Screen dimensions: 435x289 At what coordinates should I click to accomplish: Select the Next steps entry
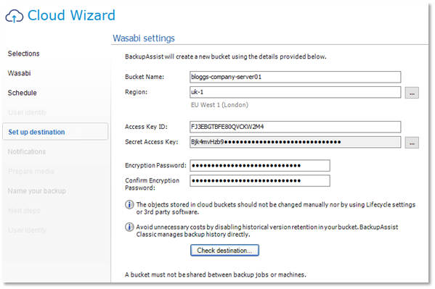click(x=25, y=211)
